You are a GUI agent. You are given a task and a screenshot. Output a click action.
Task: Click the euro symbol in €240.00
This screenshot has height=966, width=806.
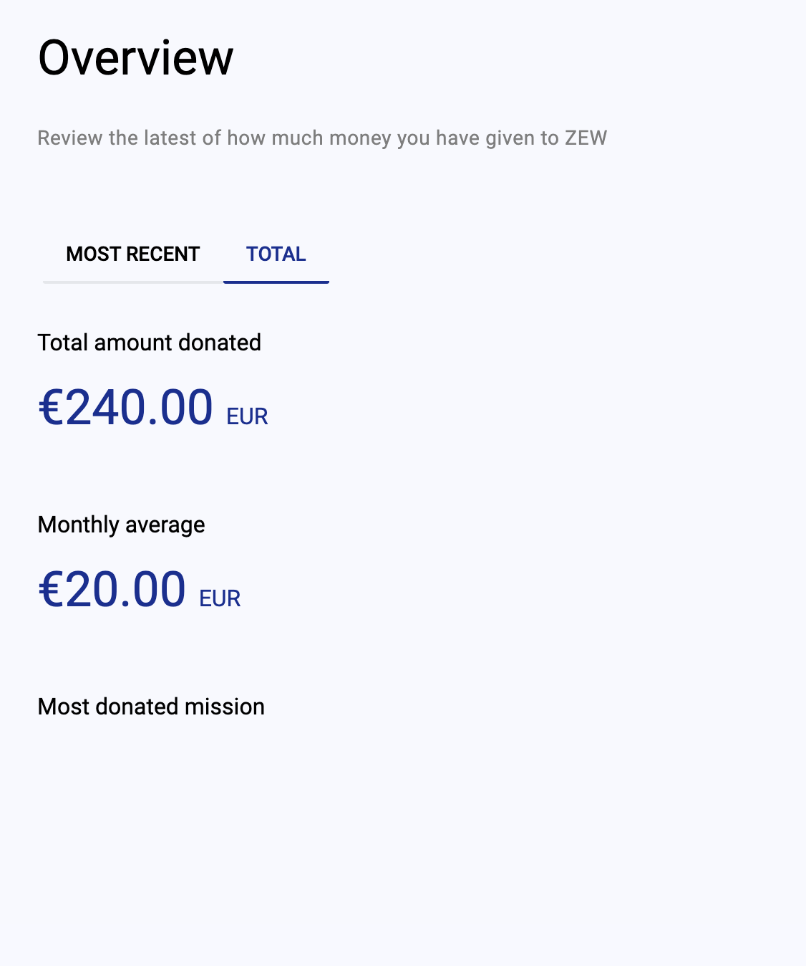pos(51,407)
